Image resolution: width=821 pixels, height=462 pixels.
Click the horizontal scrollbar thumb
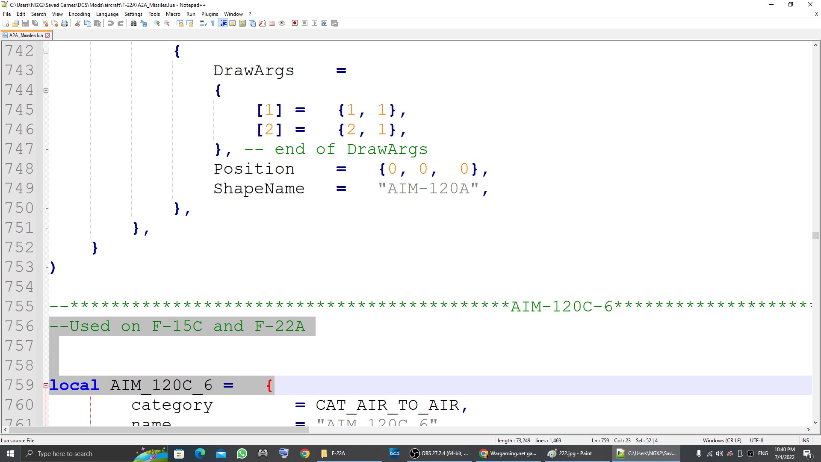tap(158, 430)
